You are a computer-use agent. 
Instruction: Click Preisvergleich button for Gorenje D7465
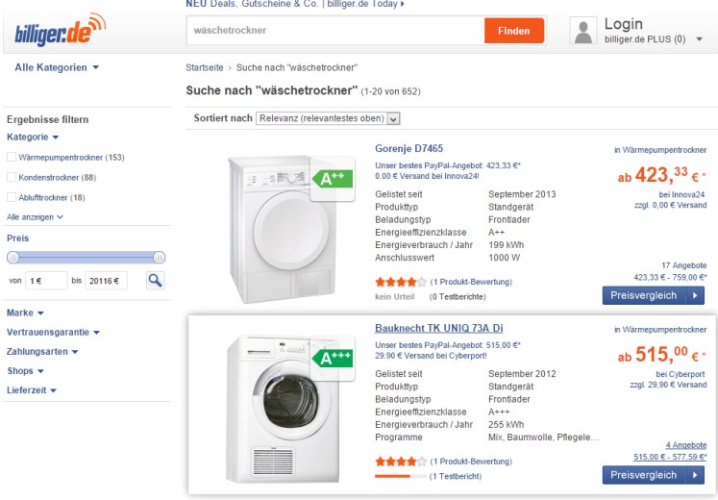654,295
